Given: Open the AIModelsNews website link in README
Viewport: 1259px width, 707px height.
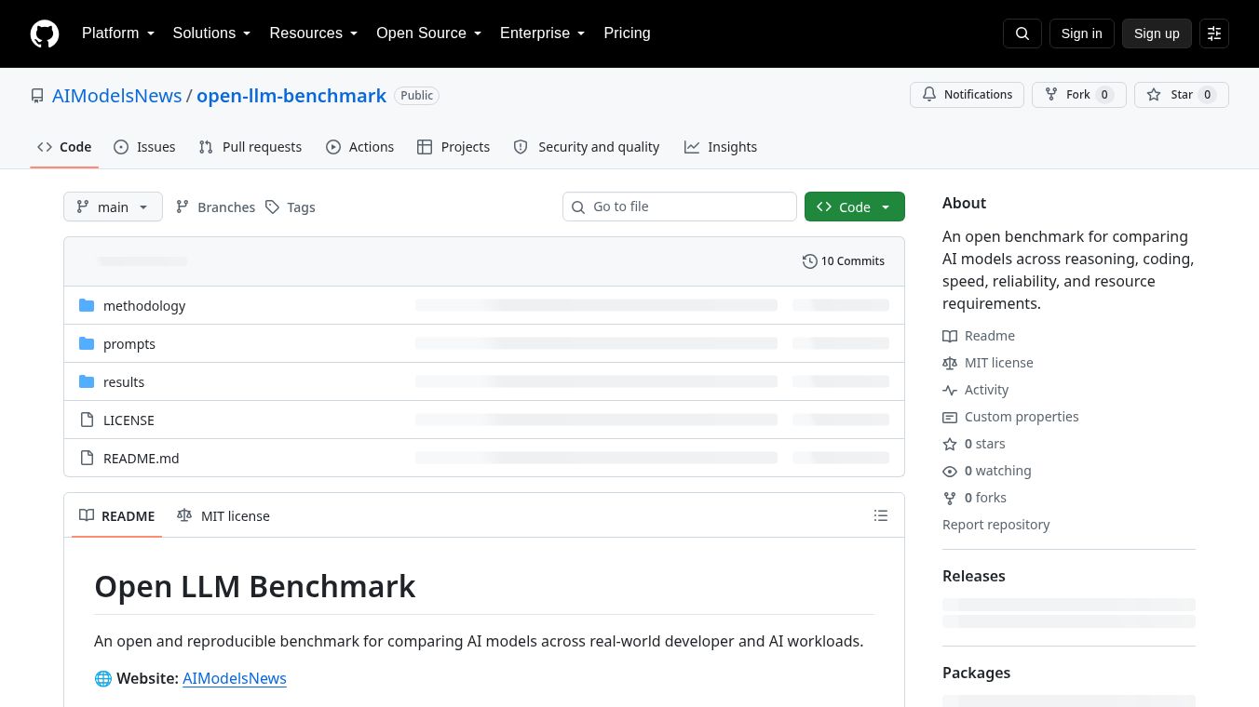Looking at the screenshot, I should (235, 678).
